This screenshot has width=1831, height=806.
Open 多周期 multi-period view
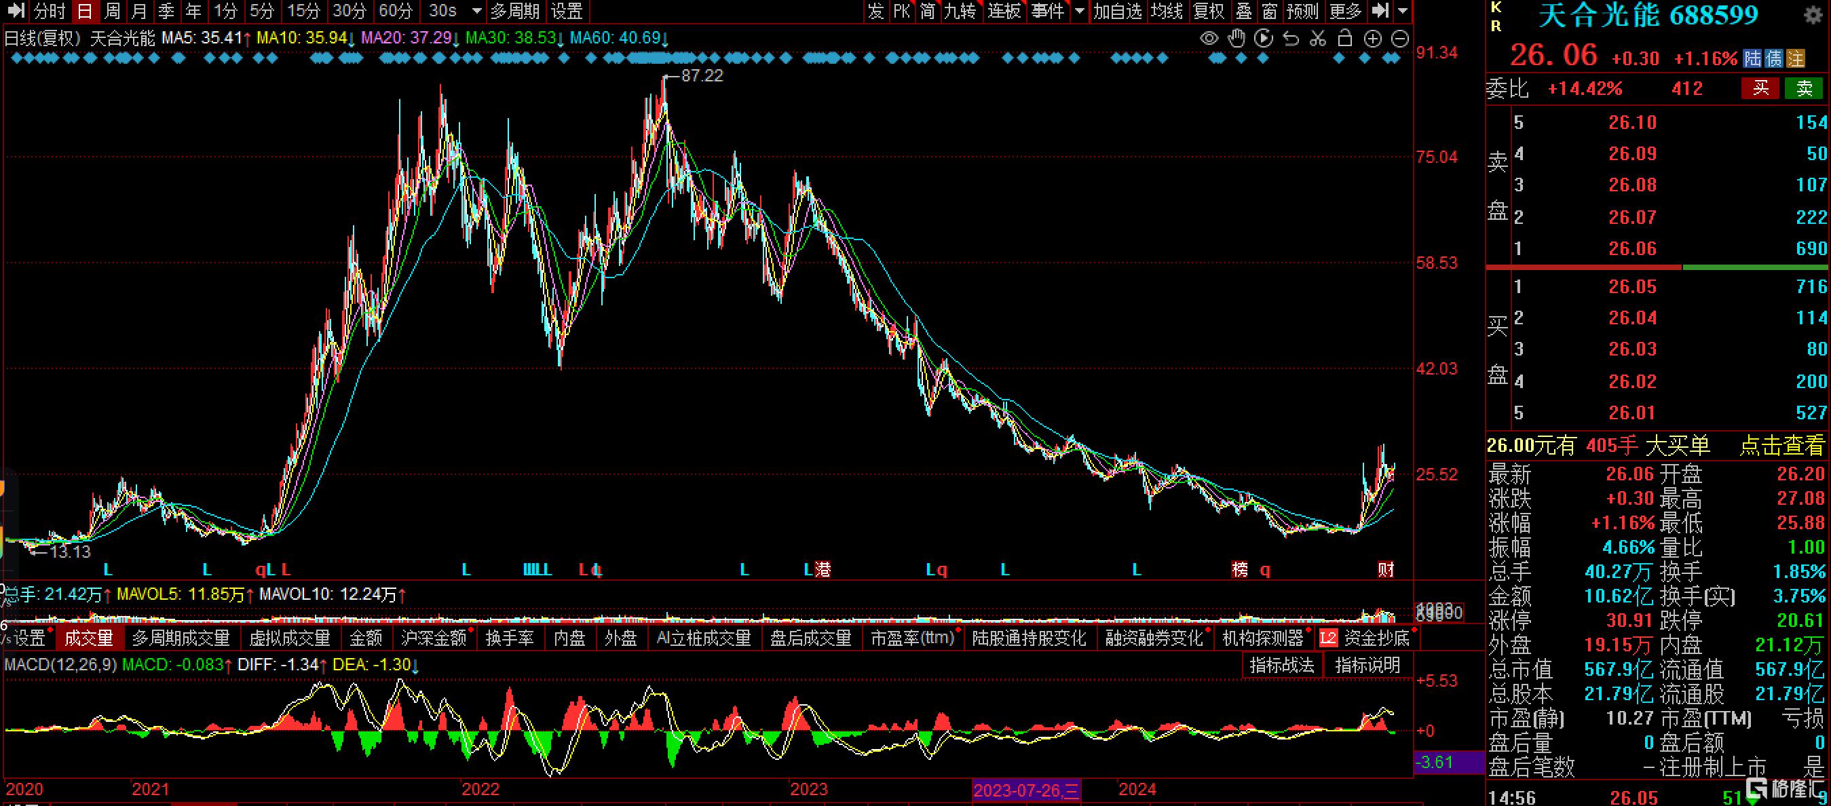click(514, 11)
